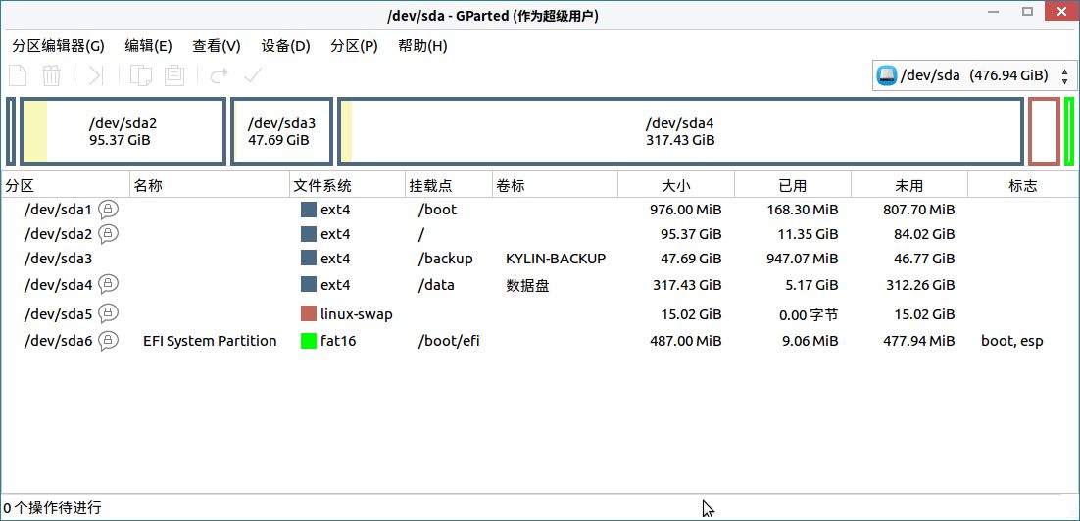The width and height of the screenshot is (1080, 521).
Task: Select /dev/sda3 block in the disk map
Action: click(x=281, y=131)
